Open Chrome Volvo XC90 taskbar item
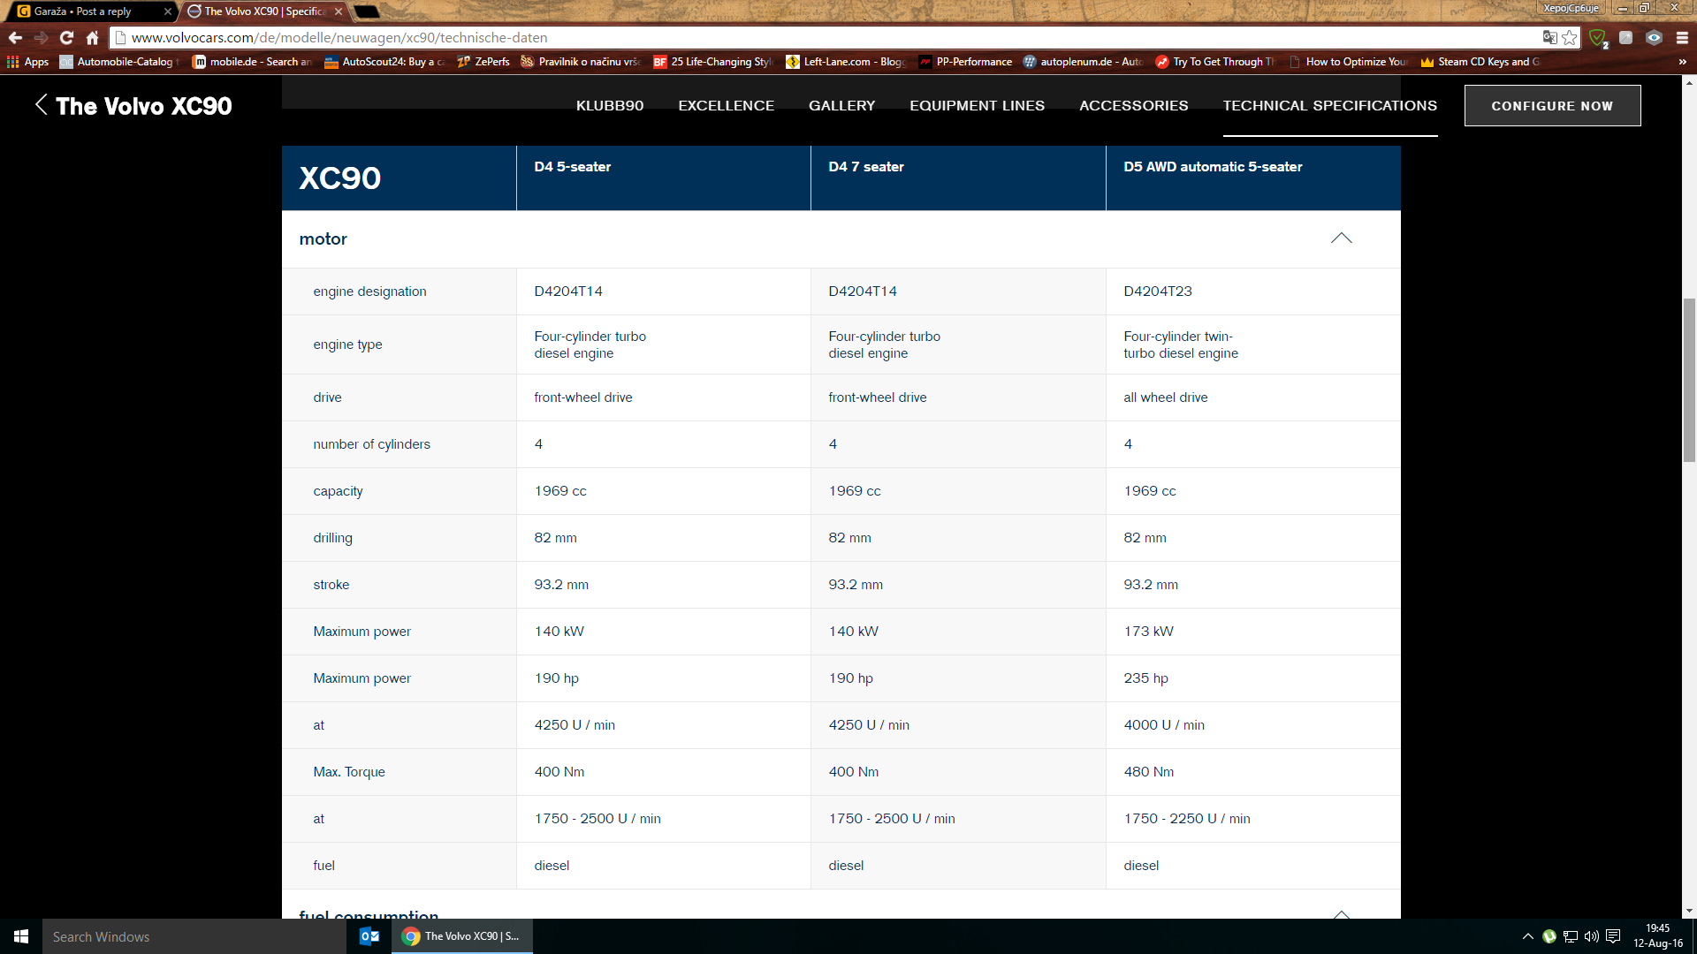This screenshot has height=954, width=1697. 462,936
